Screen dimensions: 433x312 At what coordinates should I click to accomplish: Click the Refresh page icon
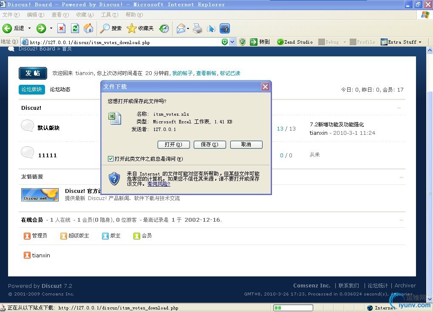click(75, 28)
